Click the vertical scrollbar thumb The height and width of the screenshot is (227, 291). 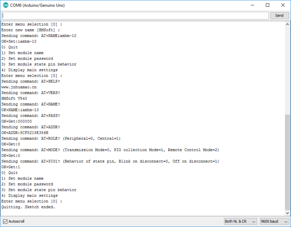tap(288, 161)
